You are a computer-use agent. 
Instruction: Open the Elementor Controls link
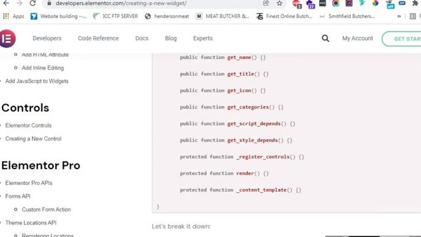[28, 125]
